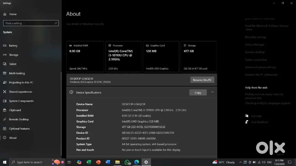Collapse the Device Specifications section

[212, 92]
